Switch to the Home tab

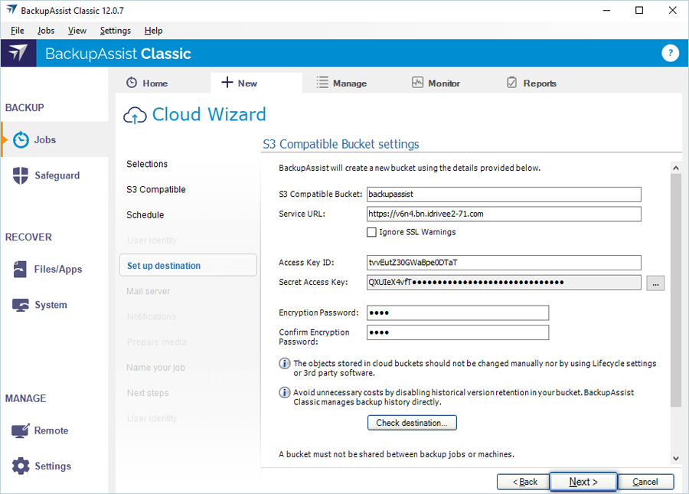click(x=147, y=83)
